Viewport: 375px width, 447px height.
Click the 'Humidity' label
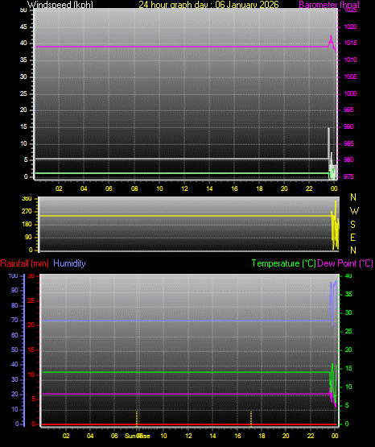(x=69, y=263)
